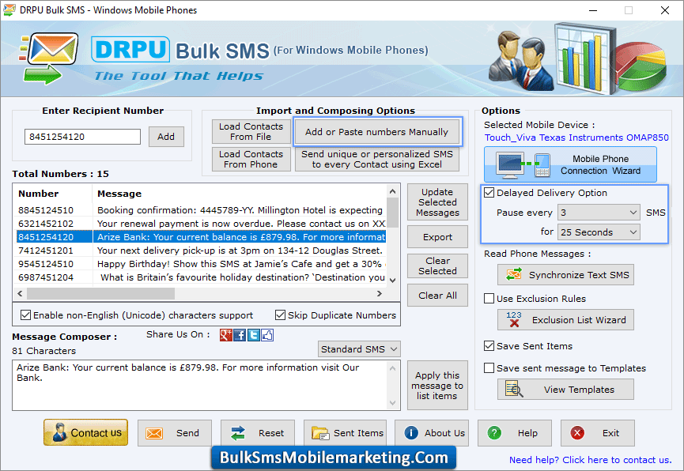Click Send unique SMS using Excel button
Viewport: 684px width, 471px height.
pos(377,159)
